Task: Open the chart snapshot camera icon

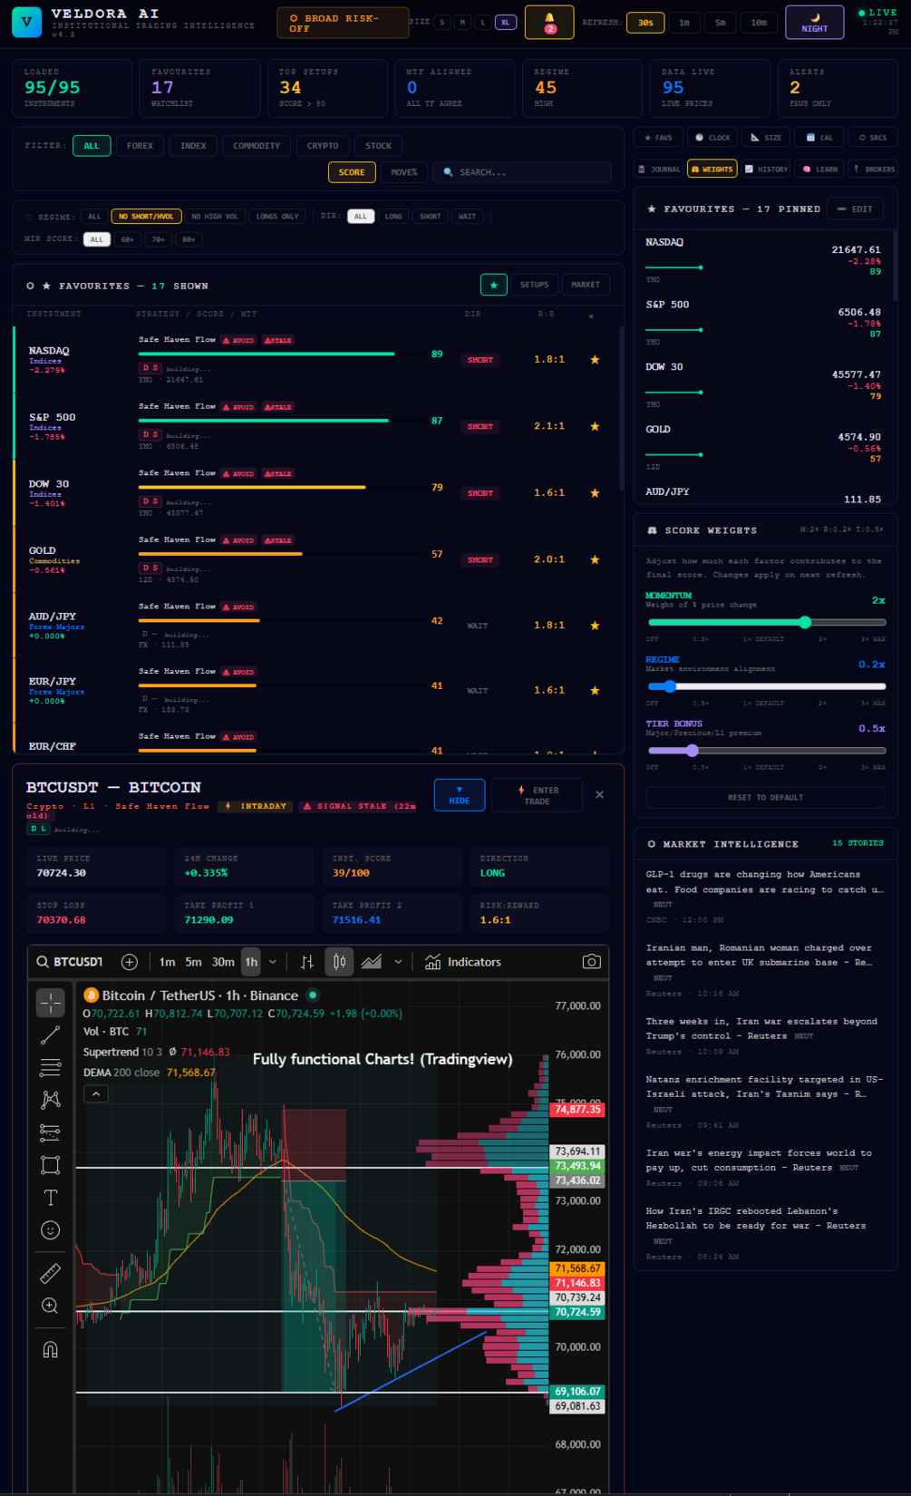Action: click(x=591, y=962)
